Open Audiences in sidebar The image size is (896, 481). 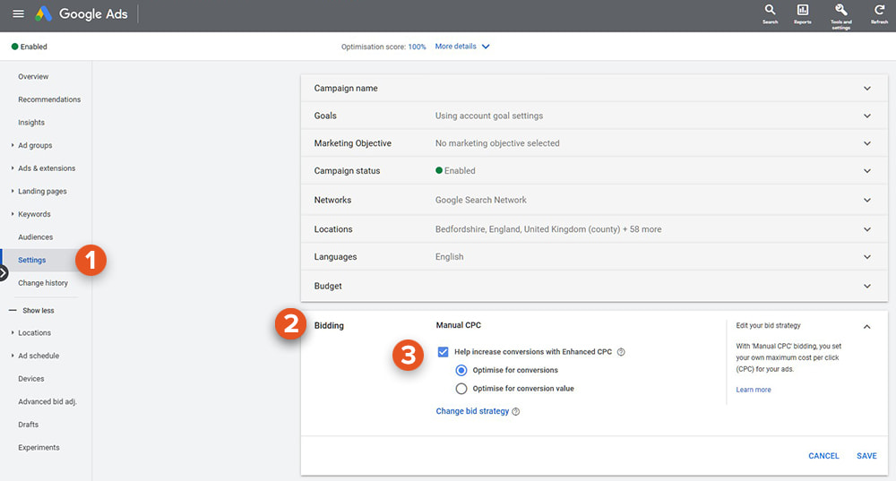click(x=36, y=237)
